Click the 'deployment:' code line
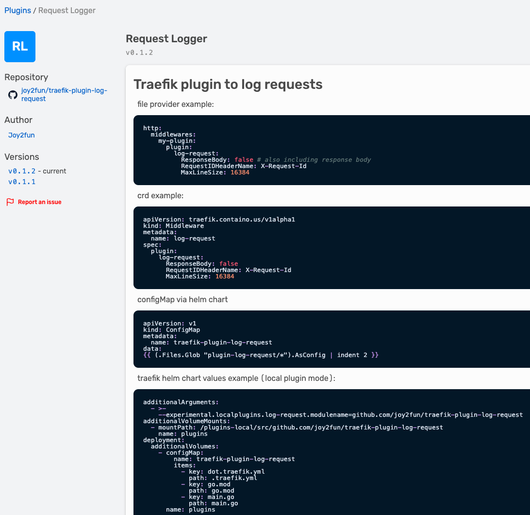 [164, 440]
